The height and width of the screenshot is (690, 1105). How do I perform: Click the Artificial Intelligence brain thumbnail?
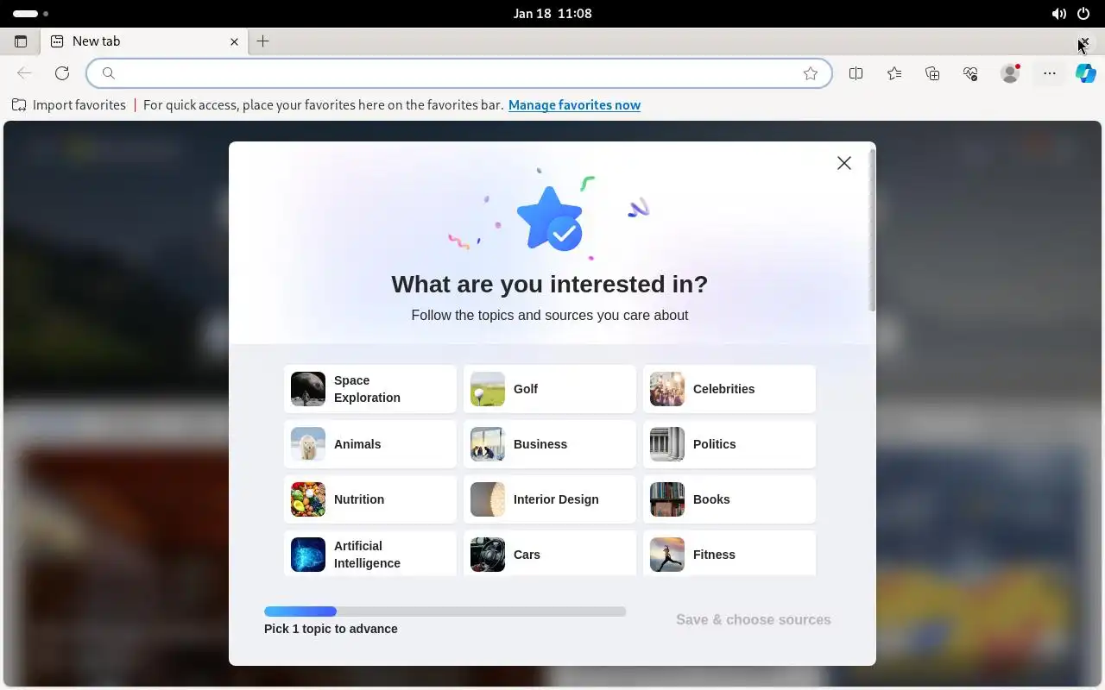click(x=308, y=555)
